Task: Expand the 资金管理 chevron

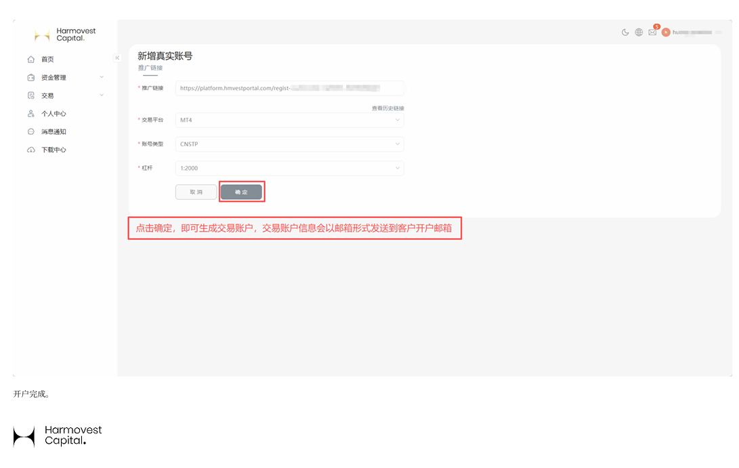Action: 102,77
